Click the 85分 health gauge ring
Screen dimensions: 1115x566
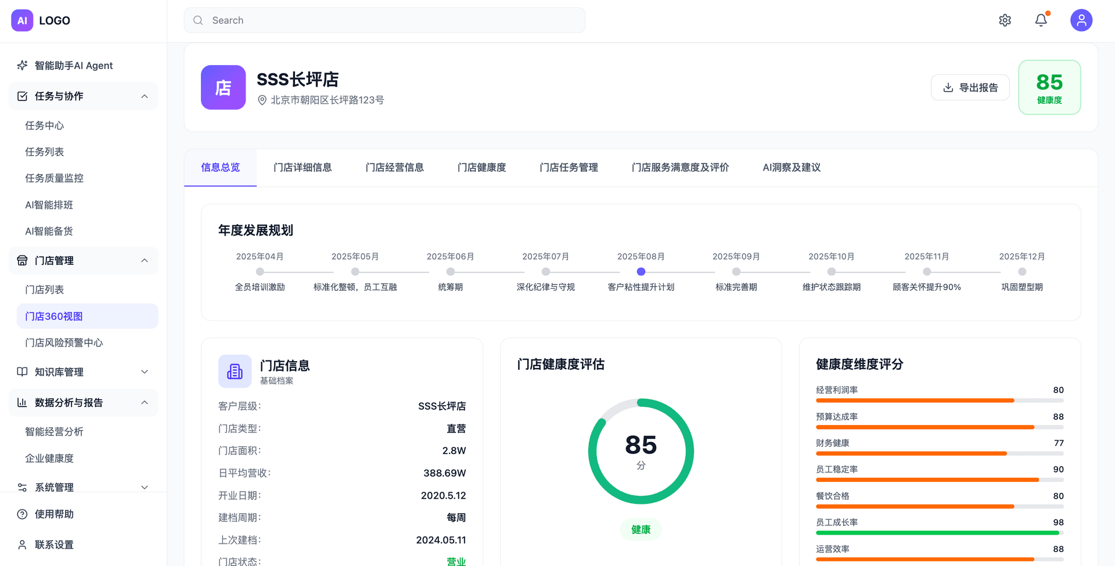click(641, 451)
